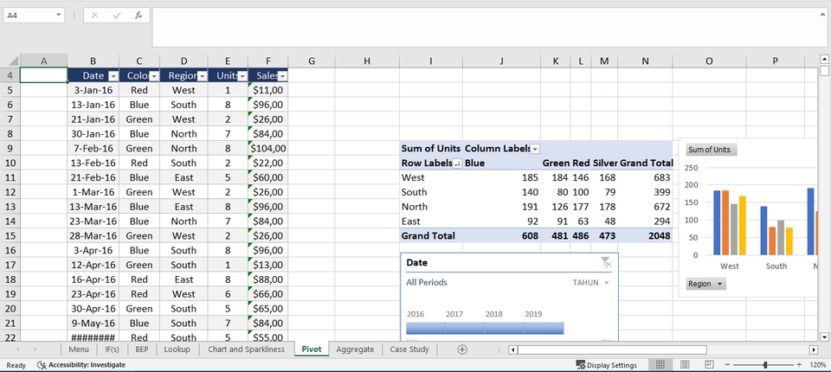The width and height of the screenshot is (831, 372).
Task: Open the pivot Row Labels sort dropdown
Action: click(457, 164)
